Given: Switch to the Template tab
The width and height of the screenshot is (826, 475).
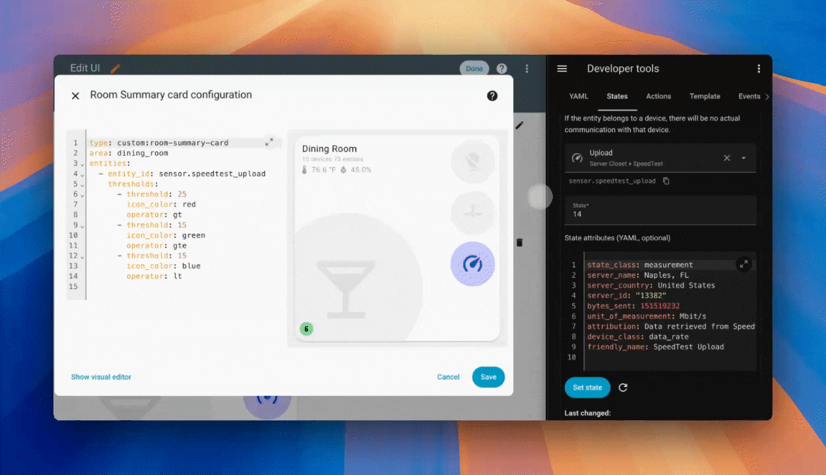Looking at the screenshot, I should (x=705, y=96).
